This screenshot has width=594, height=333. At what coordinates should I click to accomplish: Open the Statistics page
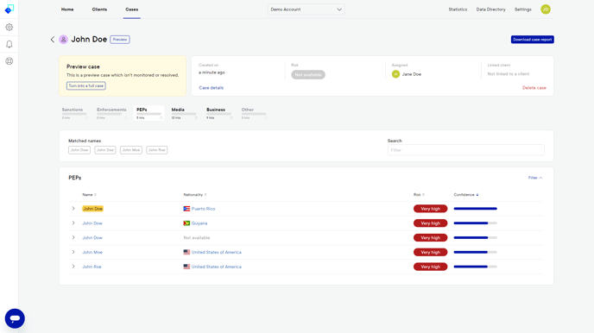(x=458, y=9)
